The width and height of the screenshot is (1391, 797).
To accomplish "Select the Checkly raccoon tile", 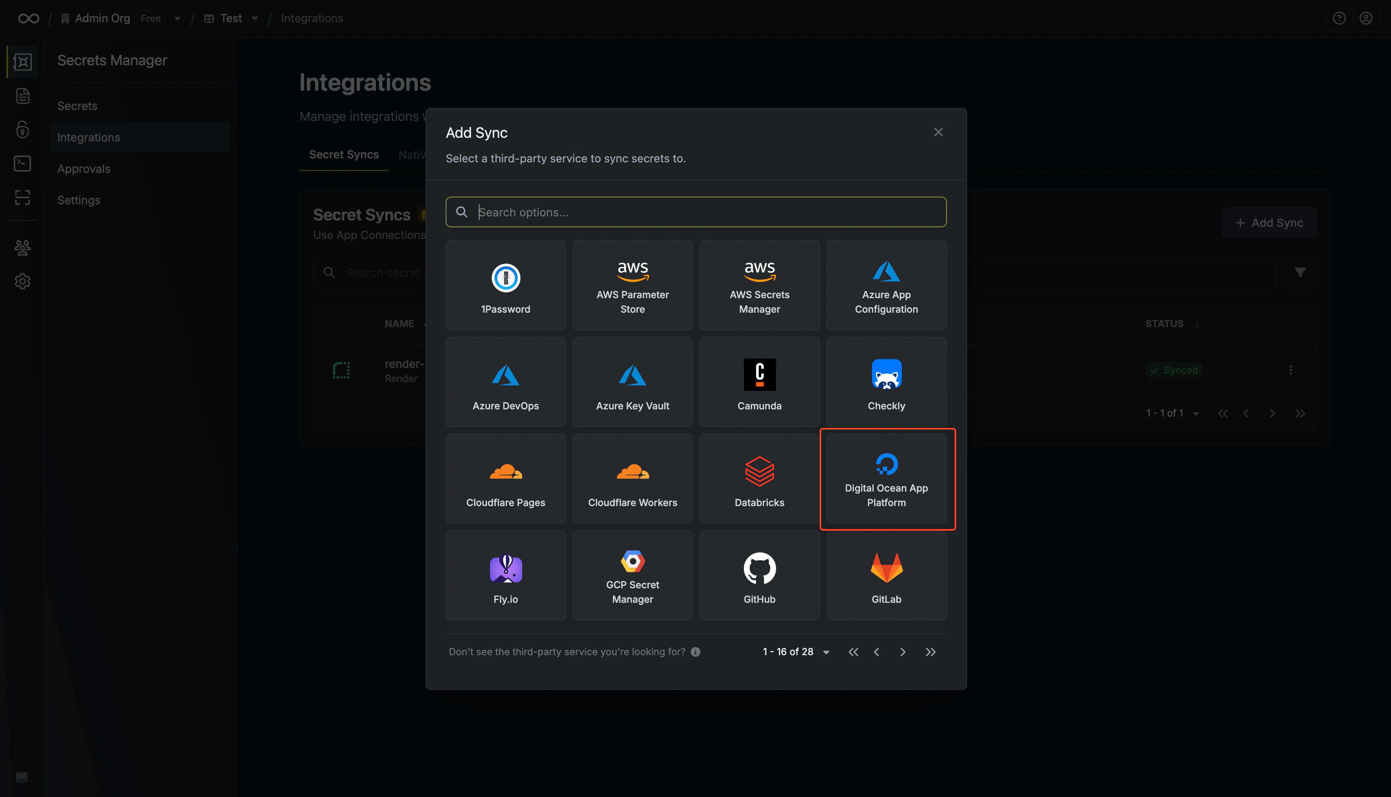I will pyautogui.click(x=886, y=382).
